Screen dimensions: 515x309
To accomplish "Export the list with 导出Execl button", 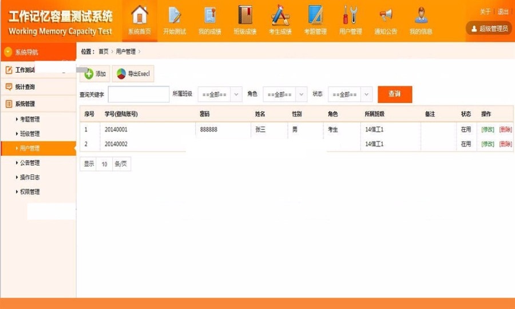I will click(133, 74).
